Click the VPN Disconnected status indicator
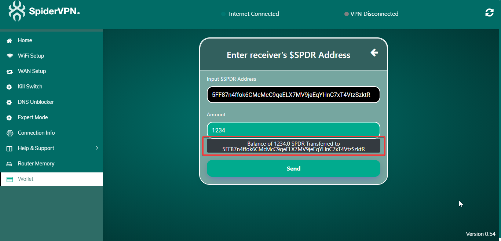 tap(371, 14)
